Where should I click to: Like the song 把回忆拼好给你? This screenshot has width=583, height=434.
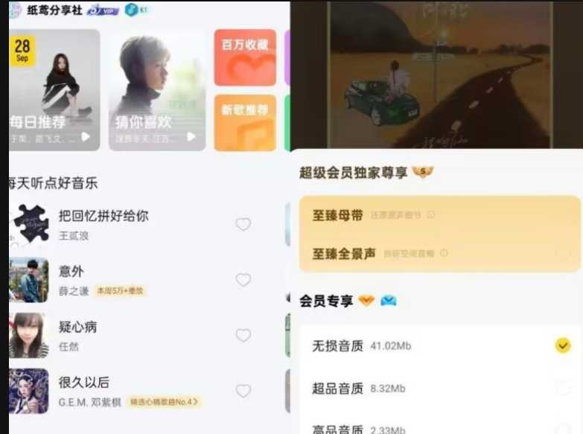coord(243,224)
